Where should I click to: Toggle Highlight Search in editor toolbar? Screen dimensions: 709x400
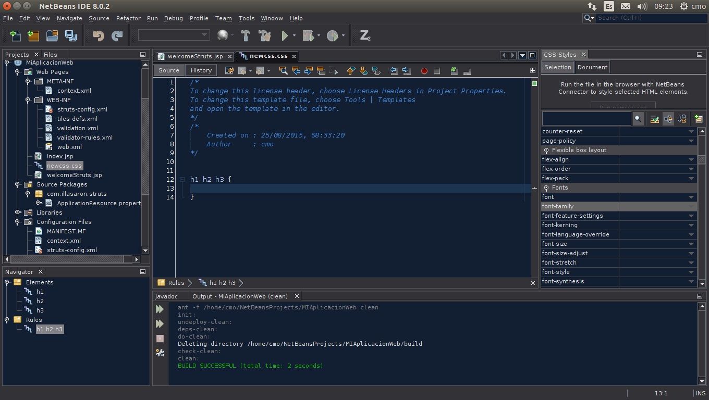pyautogui.click(x=321, y=70)
